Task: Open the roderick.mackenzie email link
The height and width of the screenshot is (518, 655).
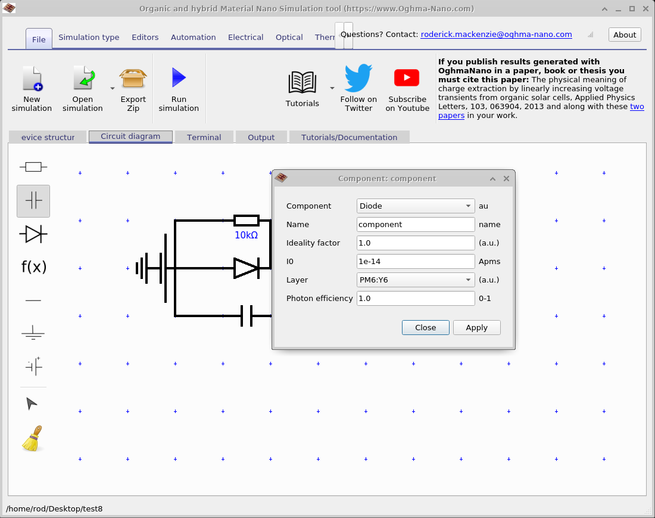Action: [x=495, y=34]
